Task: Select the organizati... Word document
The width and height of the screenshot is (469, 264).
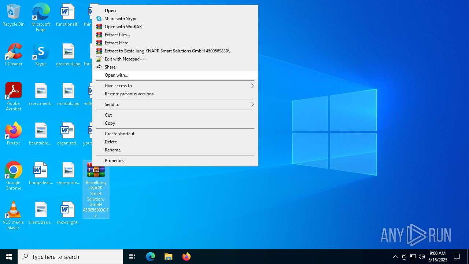Action: click(68, 134)
